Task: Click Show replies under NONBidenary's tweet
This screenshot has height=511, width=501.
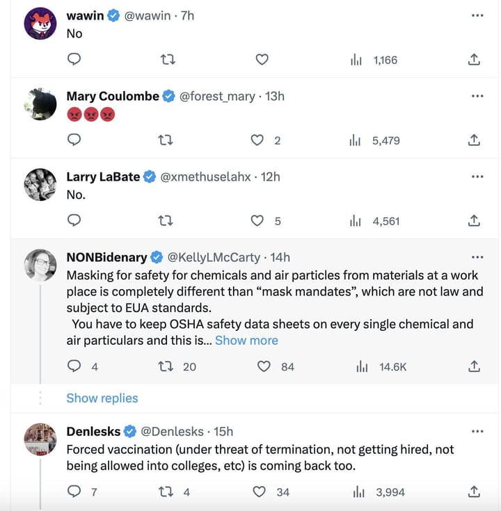Action: (x=102, y=398)
